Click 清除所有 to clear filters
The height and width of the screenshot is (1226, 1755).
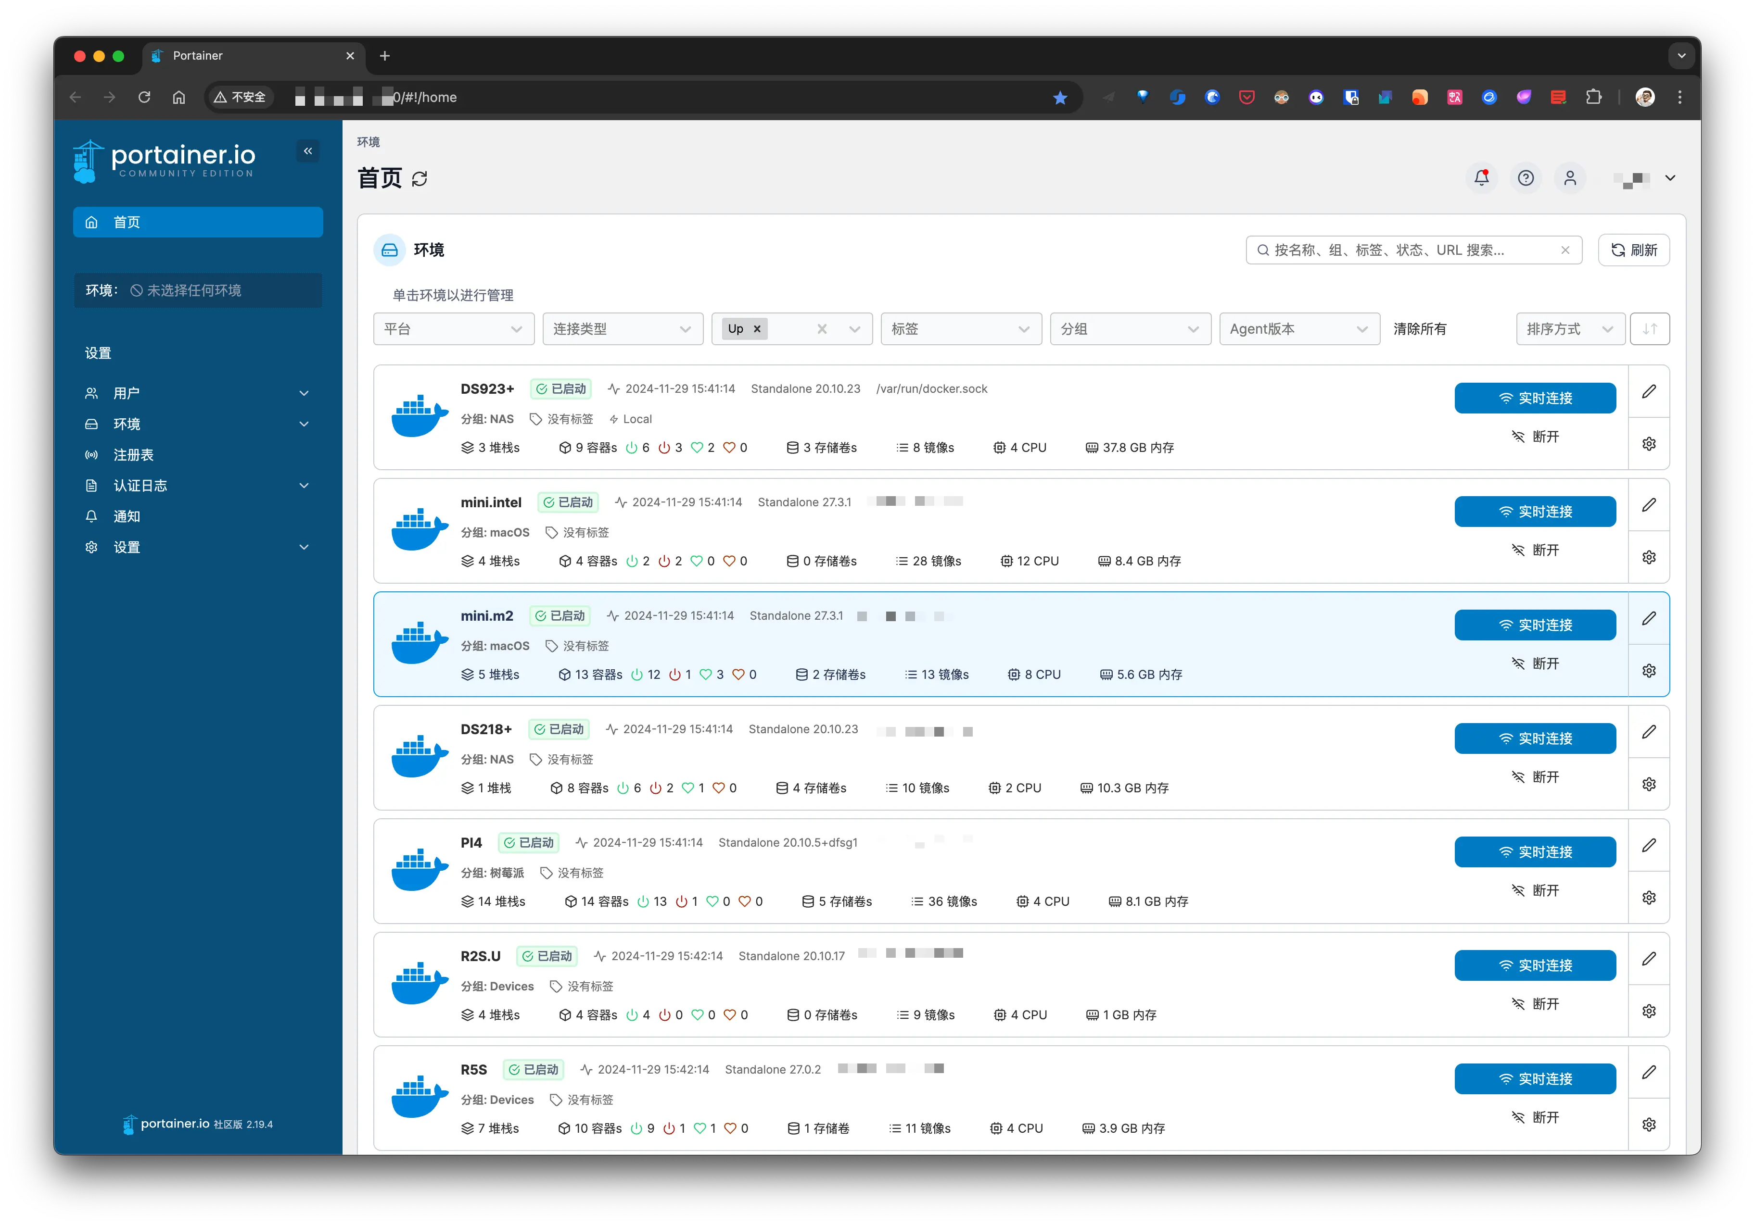click(x=1419, y=329)
